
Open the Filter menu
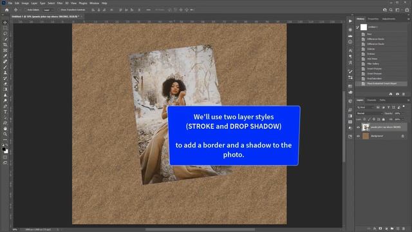coord(60,3)
